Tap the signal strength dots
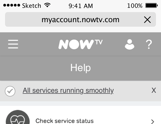Screen dimensions: 161x124 12,5
